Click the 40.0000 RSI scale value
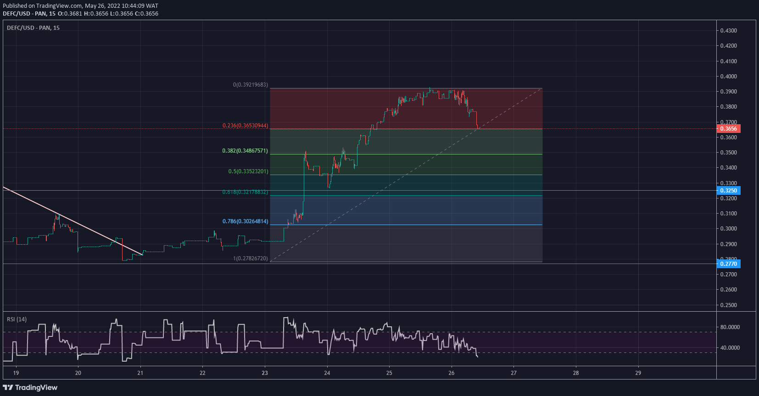The height and width of the screenshot is (396, 759). 730,348
